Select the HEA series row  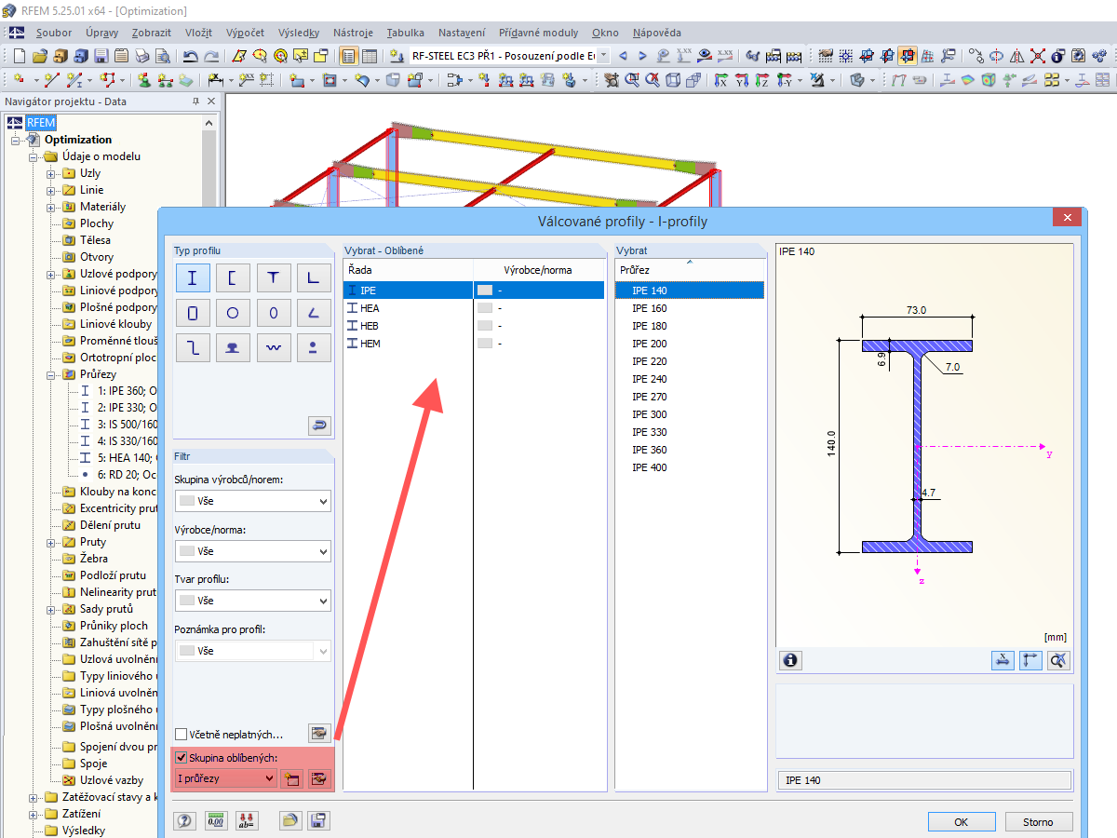pos(474,308)
